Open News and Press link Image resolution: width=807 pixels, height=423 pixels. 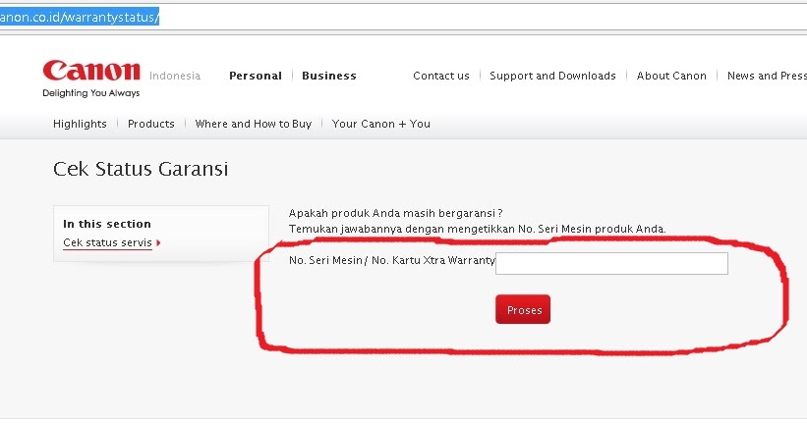tap(767, 76)
